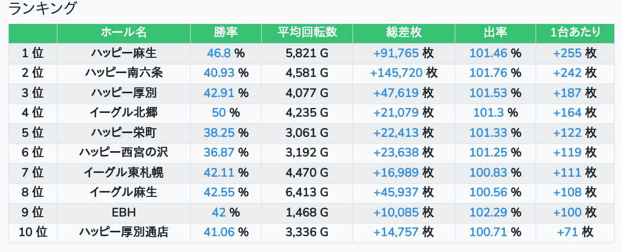Open the 101.53 payout rate link
The height and width of the screenshot is (252, 623).
489,93
